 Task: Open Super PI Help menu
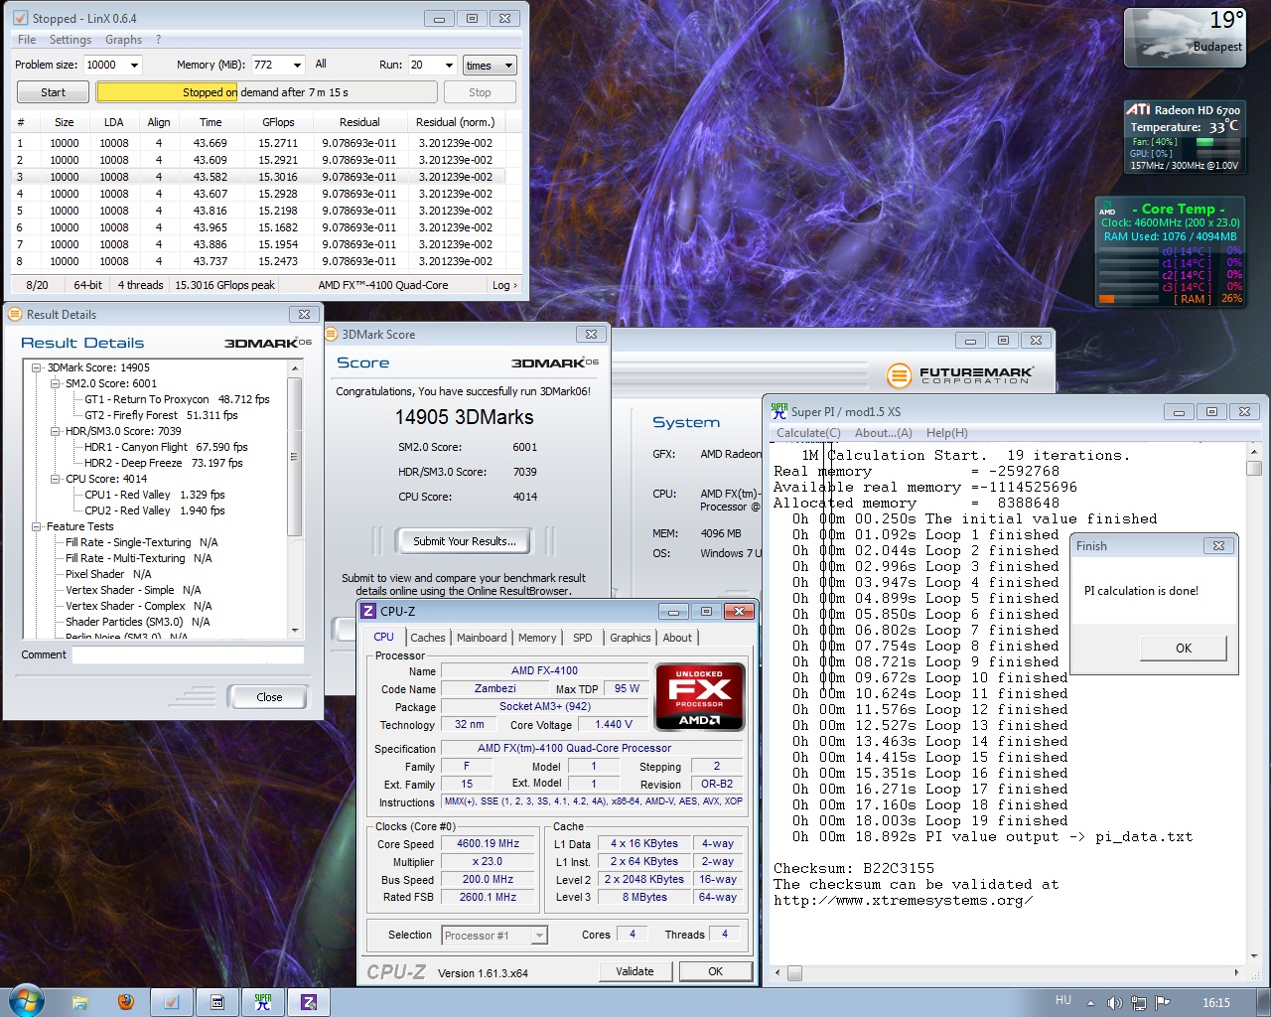946,433
